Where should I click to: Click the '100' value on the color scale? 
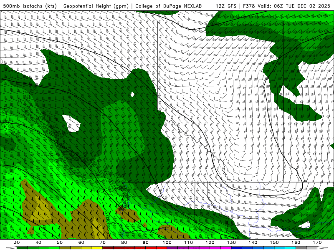tap(167, 242)
